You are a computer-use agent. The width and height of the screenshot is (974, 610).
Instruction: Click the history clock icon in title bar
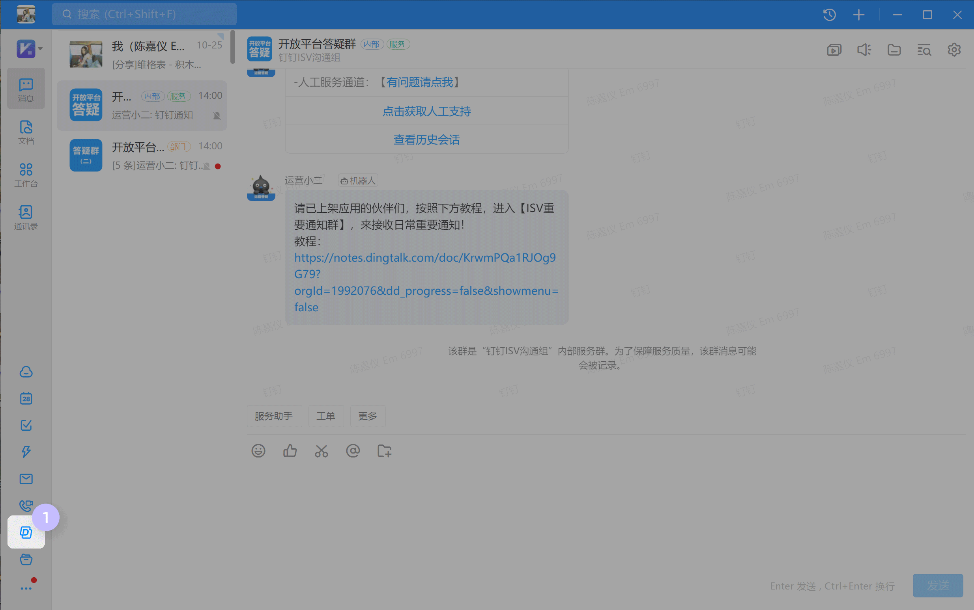click(830, 15)
